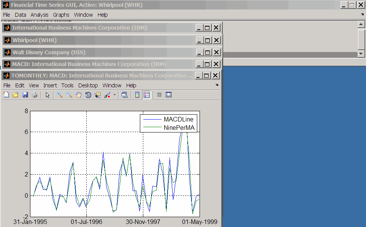Image resolution: width=366 pixels, height=227 pixels.
Task: Print the figure via the Print icon
Action: 34,95
